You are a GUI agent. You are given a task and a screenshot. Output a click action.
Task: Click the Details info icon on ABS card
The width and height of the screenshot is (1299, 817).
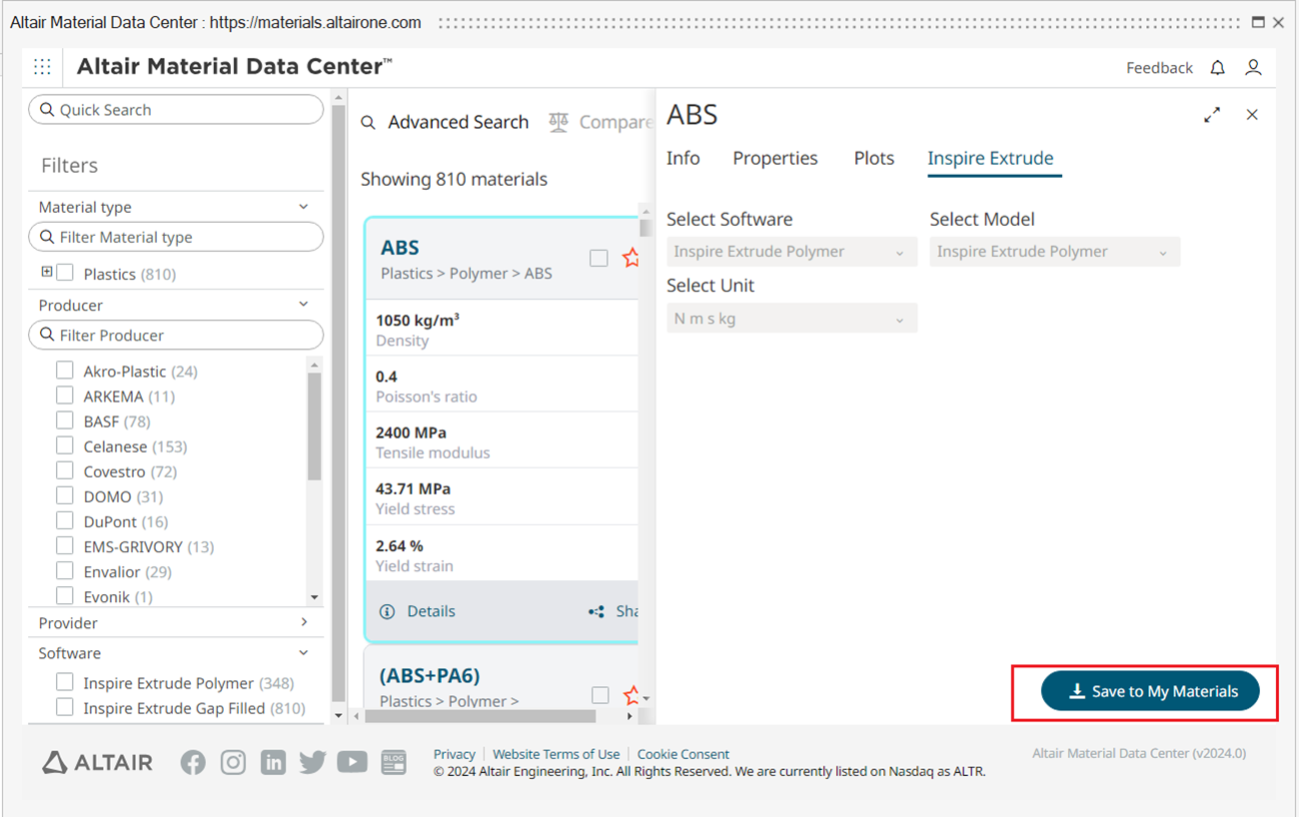pyautogui.click(x=388, y=611)
